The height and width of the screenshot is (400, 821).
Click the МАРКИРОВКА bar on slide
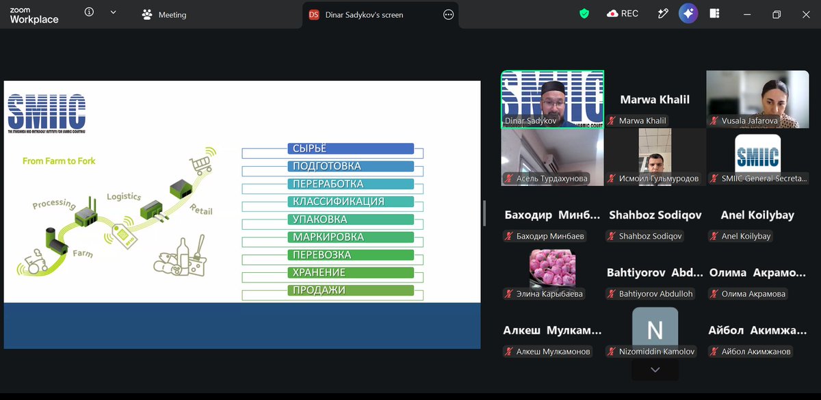click(350, 237)
